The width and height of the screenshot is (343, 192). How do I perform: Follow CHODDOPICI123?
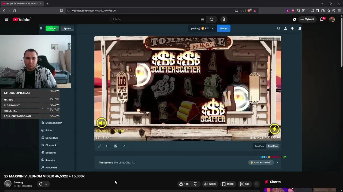pyautogui.click(x=54, y=91)
